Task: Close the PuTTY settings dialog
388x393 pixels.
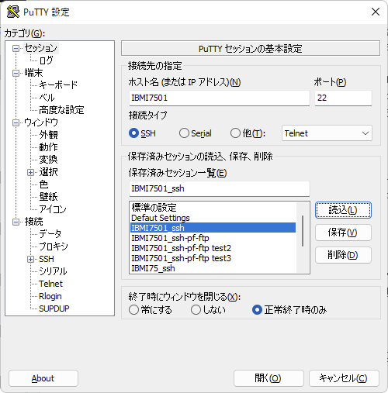Action: point(376,12)
